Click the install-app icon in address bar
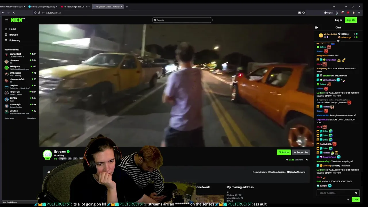 click(x=299, y=13)
